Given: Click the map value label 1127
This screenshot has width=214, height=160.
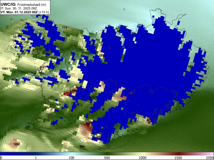Looking at the screenshot, I should click(43, 67).
